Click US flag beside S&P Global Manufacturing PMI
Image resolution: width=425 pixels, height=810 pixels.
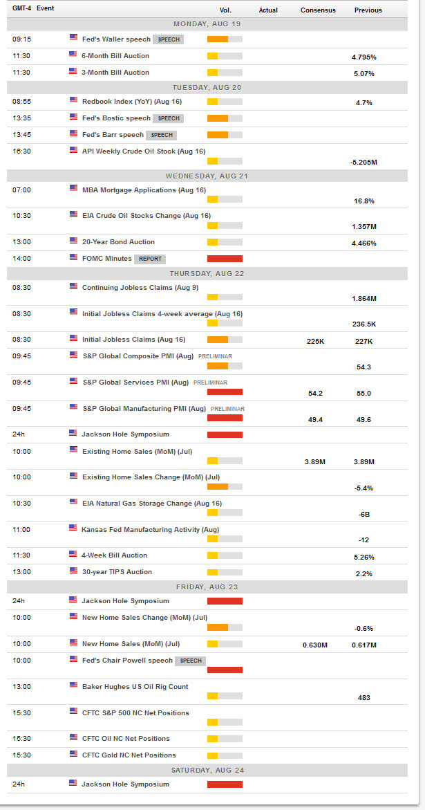pyautogui.click(x=73, y=407)
